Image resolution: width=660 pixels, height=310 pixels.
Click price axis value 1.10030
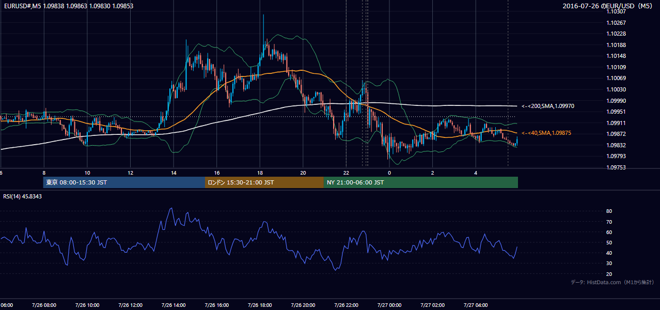click(617, 89)
